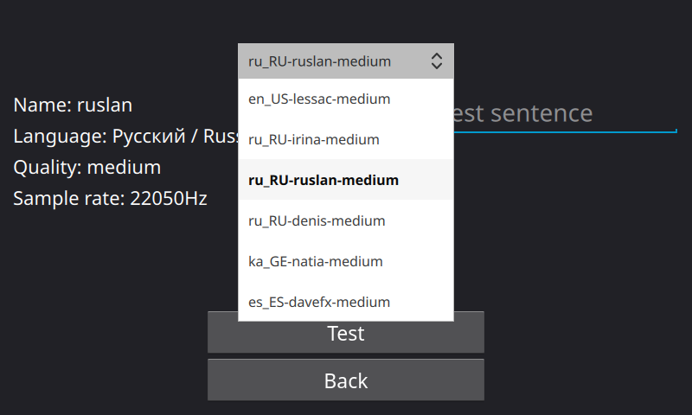Screen dimensions: 692x415
Task: Focus the test sentence input field
Action: pyautogui.click(x=565, y=114)
